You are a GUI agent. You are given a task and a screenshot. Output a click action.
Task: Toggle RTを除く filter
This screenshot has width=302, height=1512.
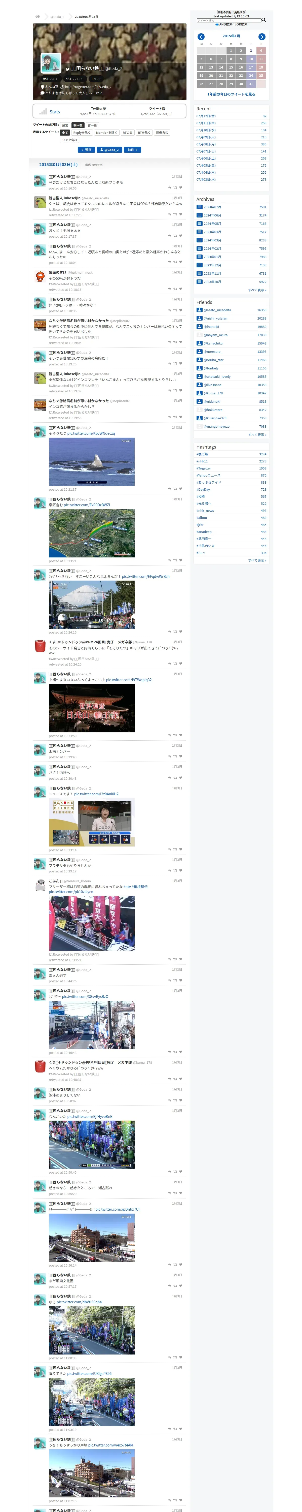pos(144,133)
